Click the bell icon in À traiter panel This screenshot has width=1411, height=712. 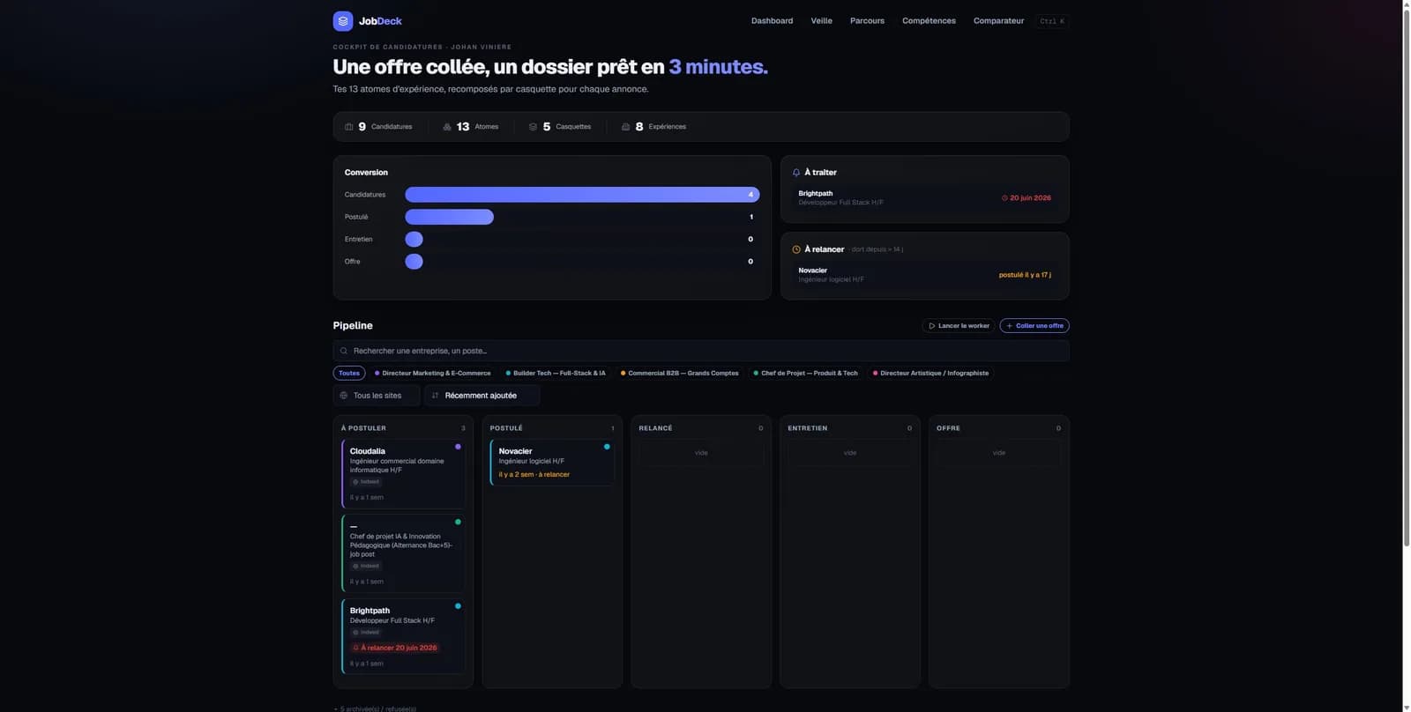pyautogui.click(x=796, y=173)
